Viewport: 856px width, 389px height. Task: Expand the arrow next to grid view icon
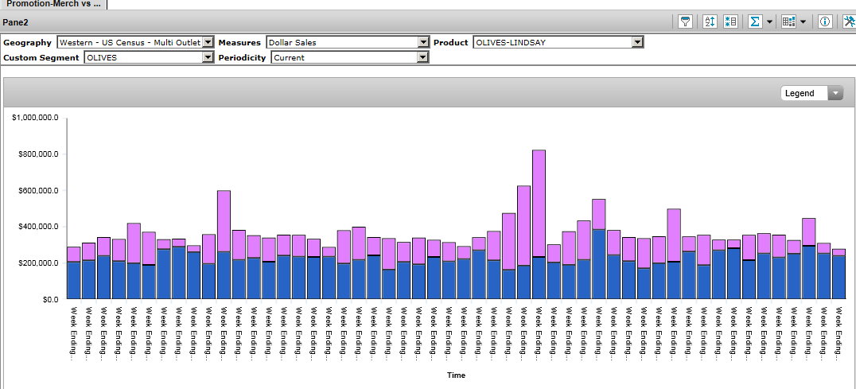[803, 22]
